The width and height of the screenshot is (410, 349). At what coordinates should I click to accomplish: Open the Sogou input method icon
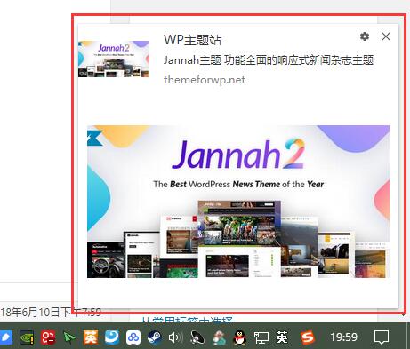[308, 337]
